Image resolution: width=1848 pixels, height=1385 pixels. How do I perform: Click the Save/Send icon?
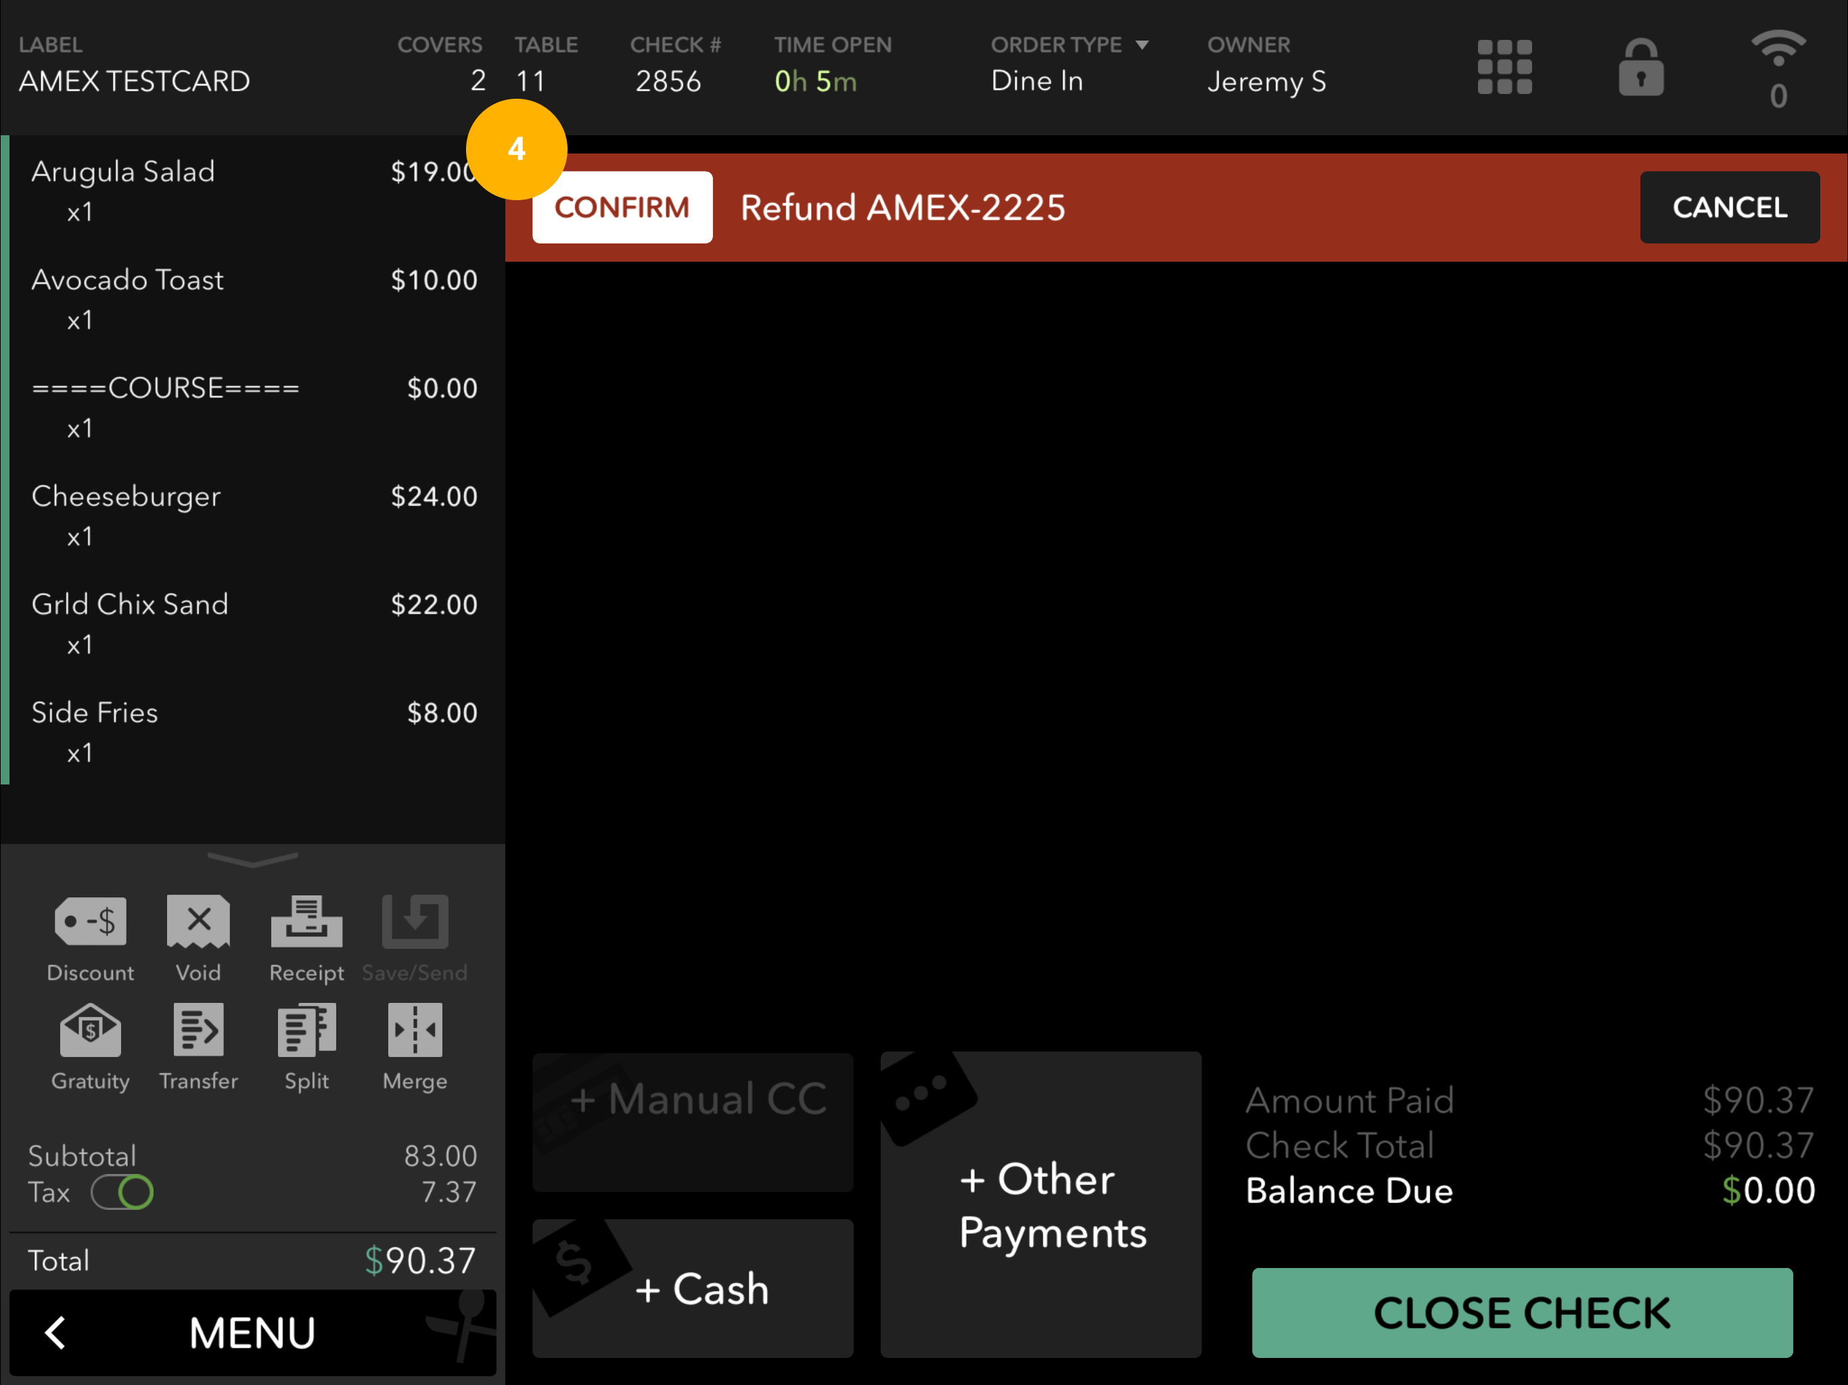(x=415, y=938)
